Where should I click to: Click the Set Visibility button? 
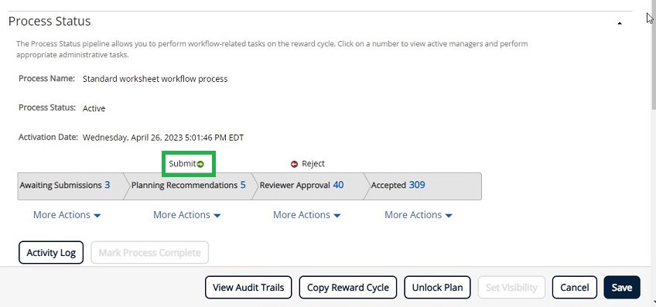(x=511, y=288)
